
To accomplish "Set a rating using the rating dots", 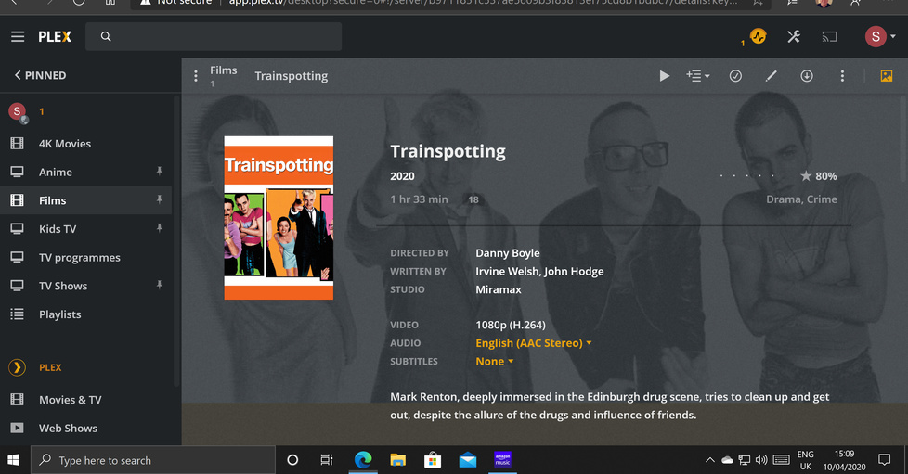I will (747, 175).
